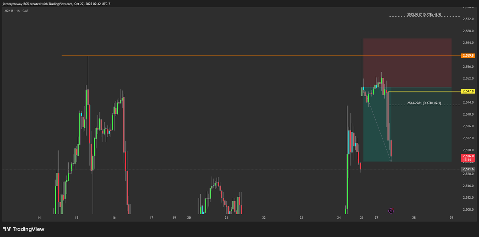
Task: Click the orange 2,559.8 price label
Action: click(x=468, y=55)
